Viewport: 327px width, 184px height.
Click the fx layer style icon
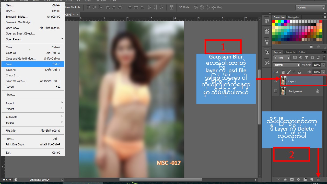coord(286,180)
